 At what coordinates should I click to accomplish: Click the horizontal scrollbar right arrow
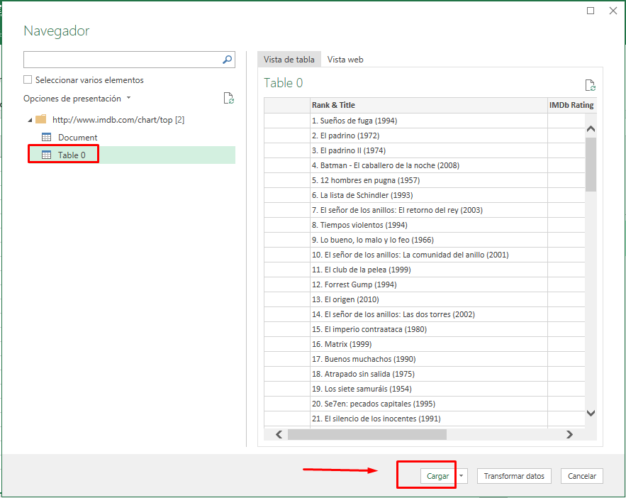569,434
